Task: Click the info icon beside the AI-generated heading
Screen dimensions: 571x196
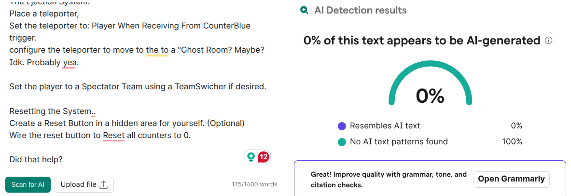Action: pyautogui.click(x=548, y=41)
